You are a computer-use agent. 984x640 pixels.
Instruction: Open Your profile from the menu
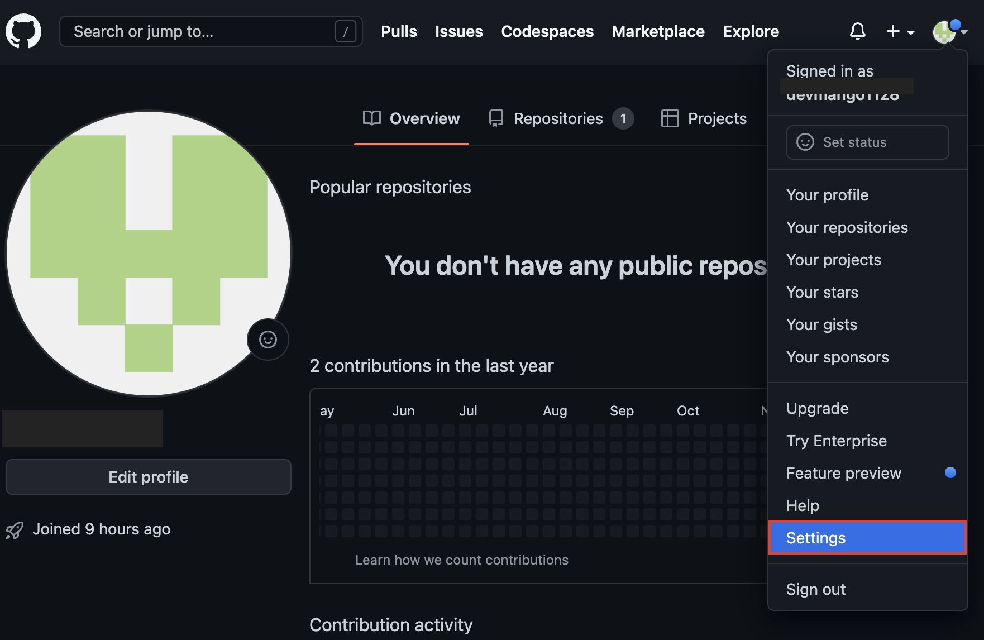868,195
